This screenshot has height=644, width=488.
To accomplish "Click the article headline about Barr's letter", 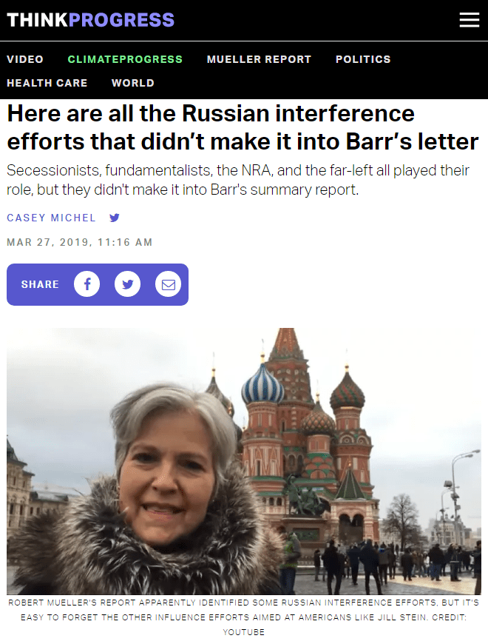I will tap(243, 127).
